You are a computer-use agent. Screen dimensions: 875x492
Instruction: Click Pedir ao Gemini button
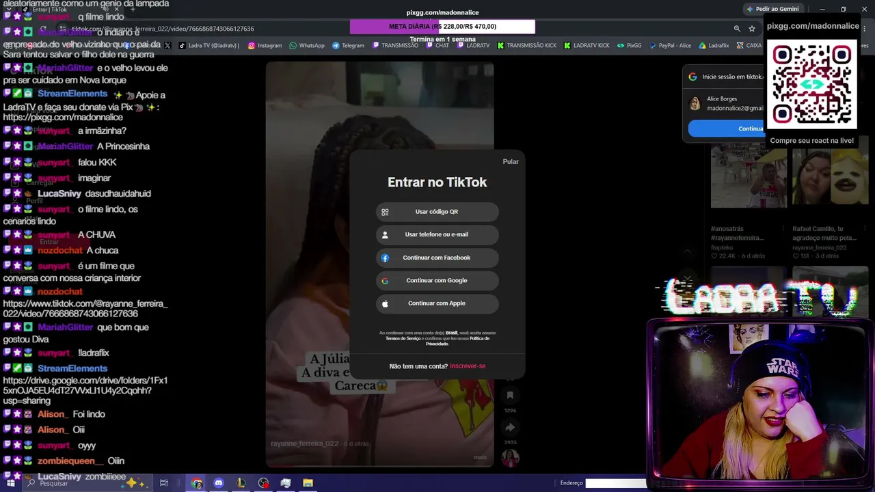773,9
